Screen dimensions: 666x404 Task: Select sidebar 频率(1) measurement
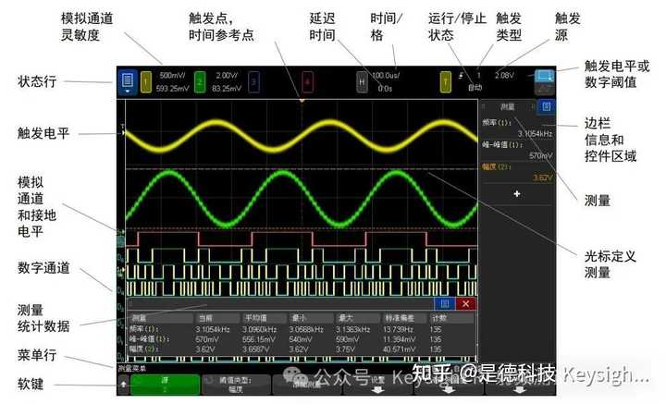517,128
